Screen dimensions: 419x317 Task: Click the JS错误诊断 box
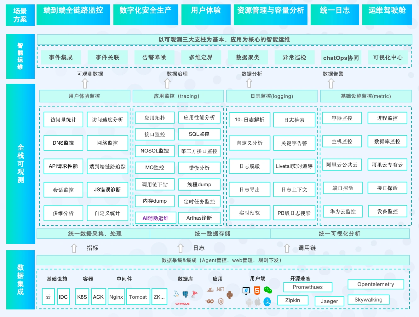click(107, 190)
